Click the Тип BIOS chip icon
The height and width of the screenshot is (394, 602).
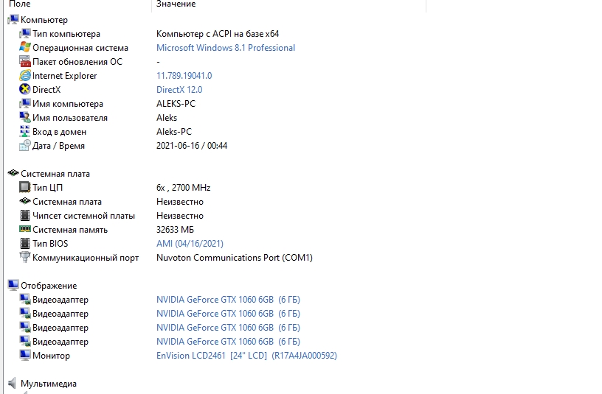tap(26, 244)
